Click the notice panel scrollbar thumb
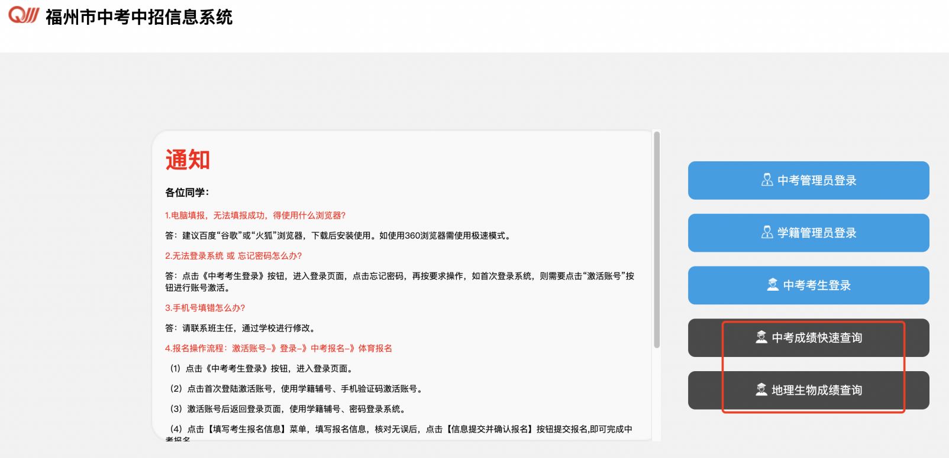 pos(656,239)
